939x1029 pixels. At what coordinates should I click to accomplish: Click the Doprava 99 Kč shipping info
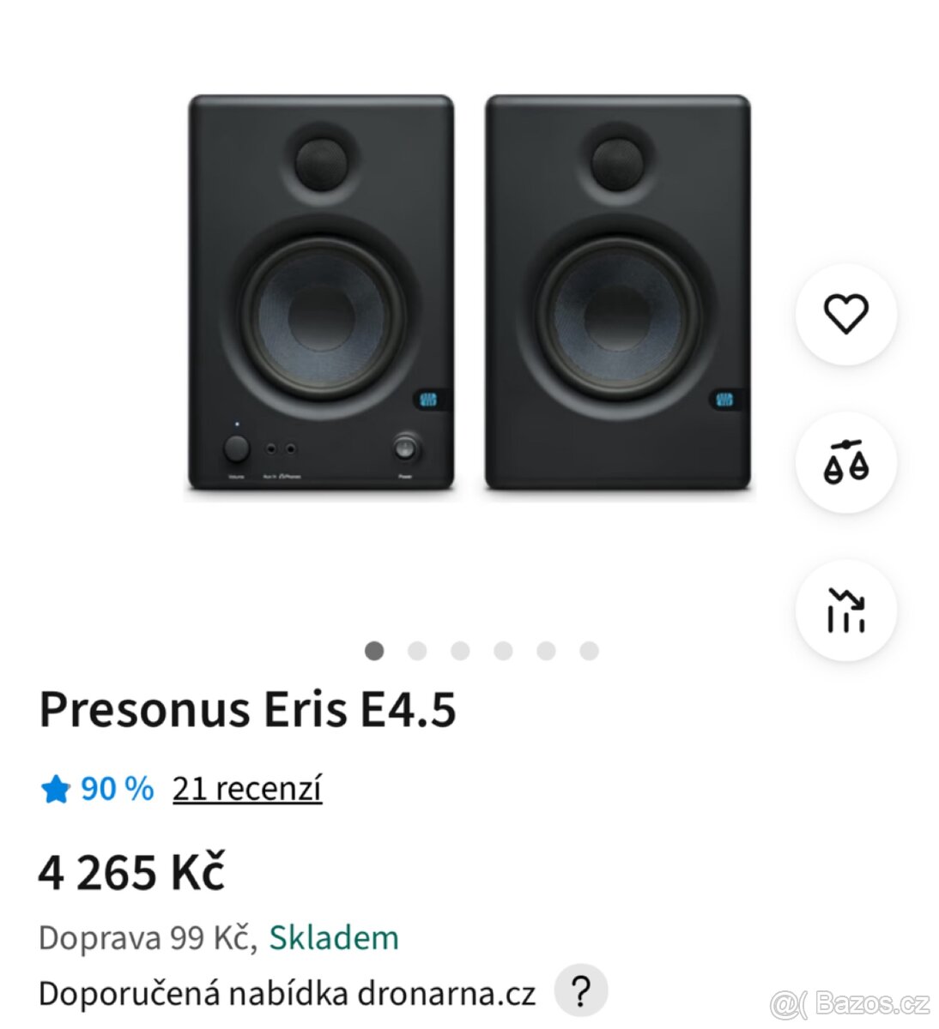point(147,938)
